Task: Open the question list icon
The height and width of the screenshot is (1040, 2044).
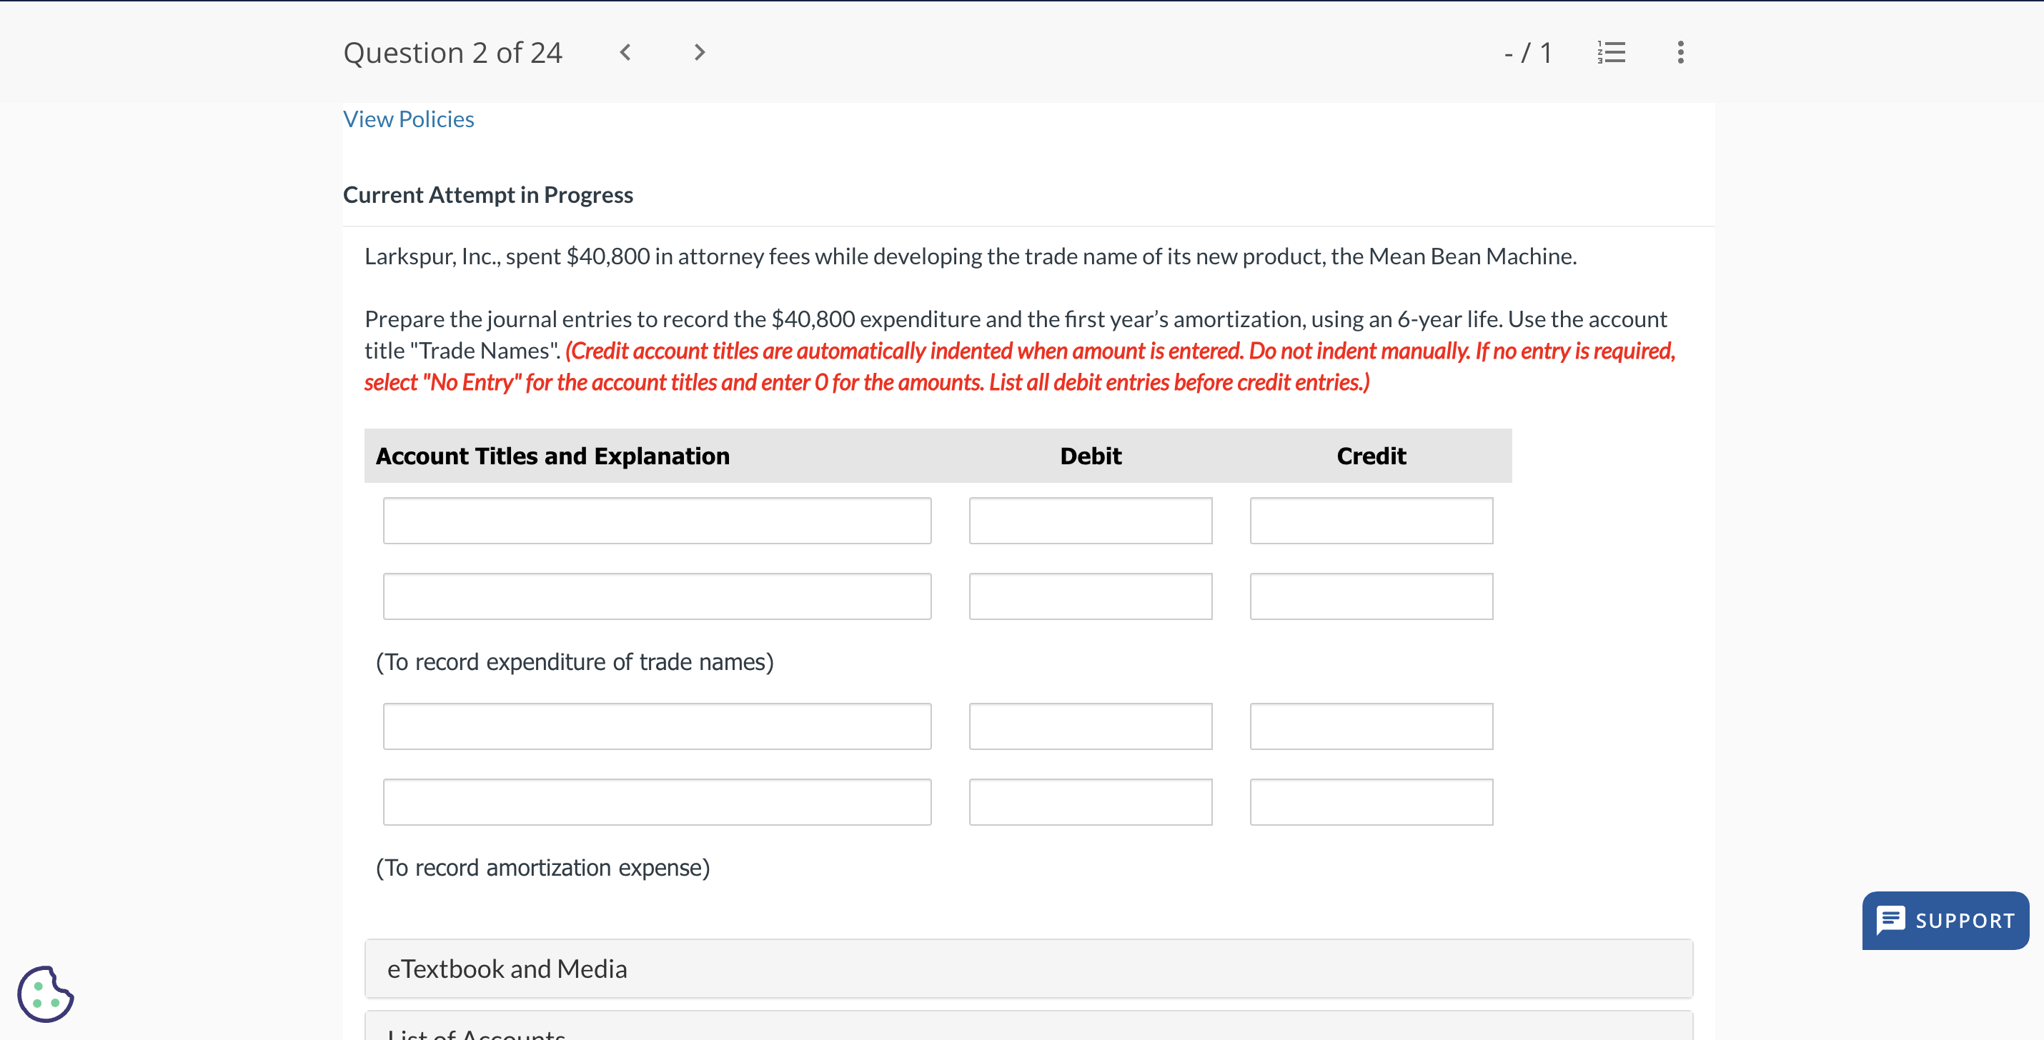Action: click(x=1611, y=52)
